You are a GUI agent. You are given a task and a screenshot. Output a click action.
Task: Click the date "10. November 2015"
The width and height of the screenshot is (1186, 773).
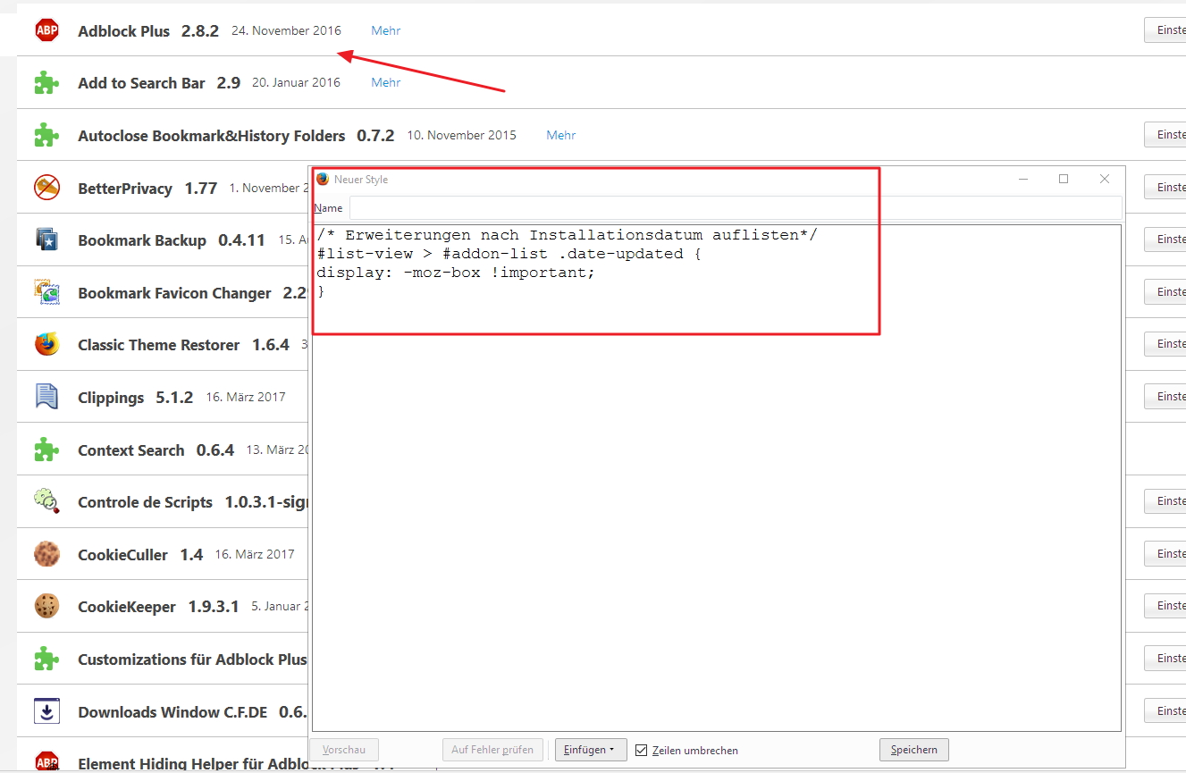coord(462,135)
